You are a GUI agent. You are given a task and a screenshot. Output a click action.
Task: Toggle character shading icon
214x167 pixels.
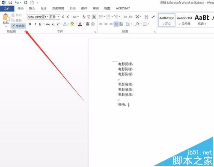[88, 24]
